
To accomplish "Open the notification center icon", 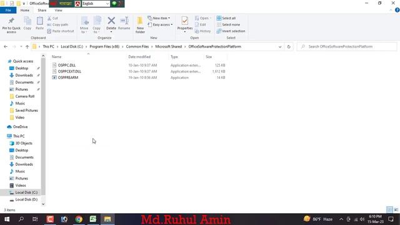I will (391, 219).
